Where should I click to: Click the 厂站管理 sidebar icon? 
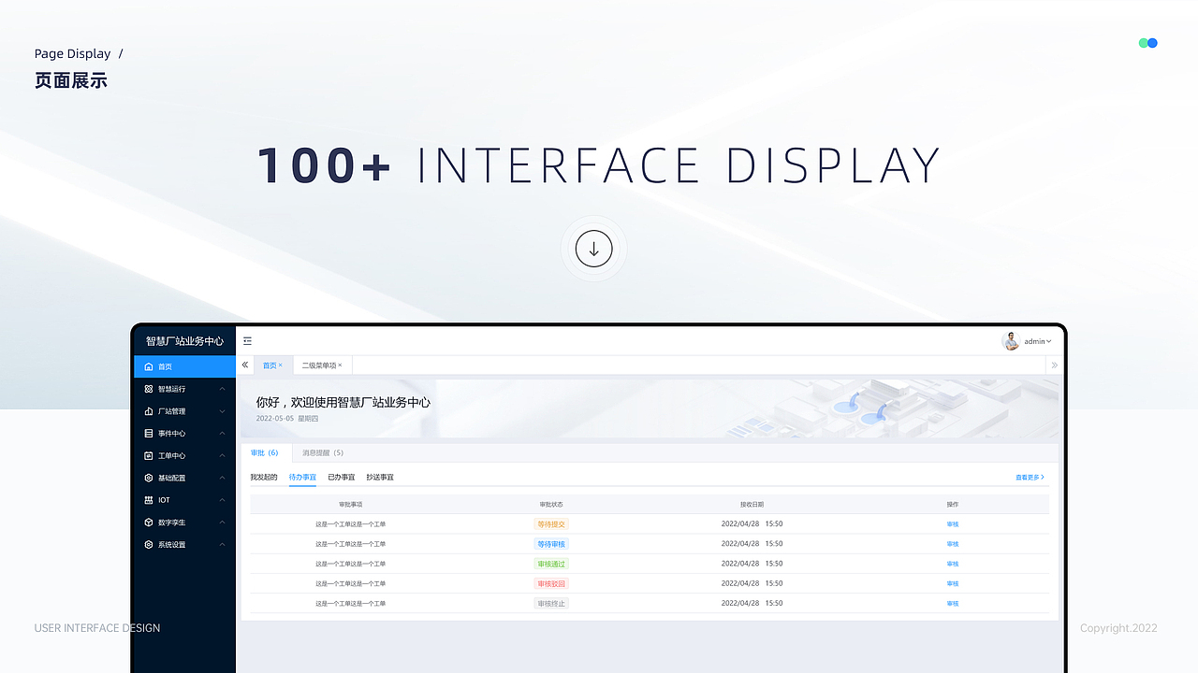149,411
